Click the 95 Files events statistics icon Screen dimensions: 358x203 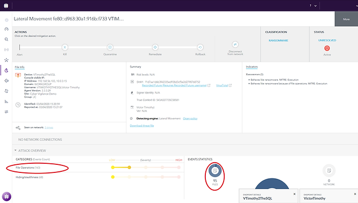[215, 171]
